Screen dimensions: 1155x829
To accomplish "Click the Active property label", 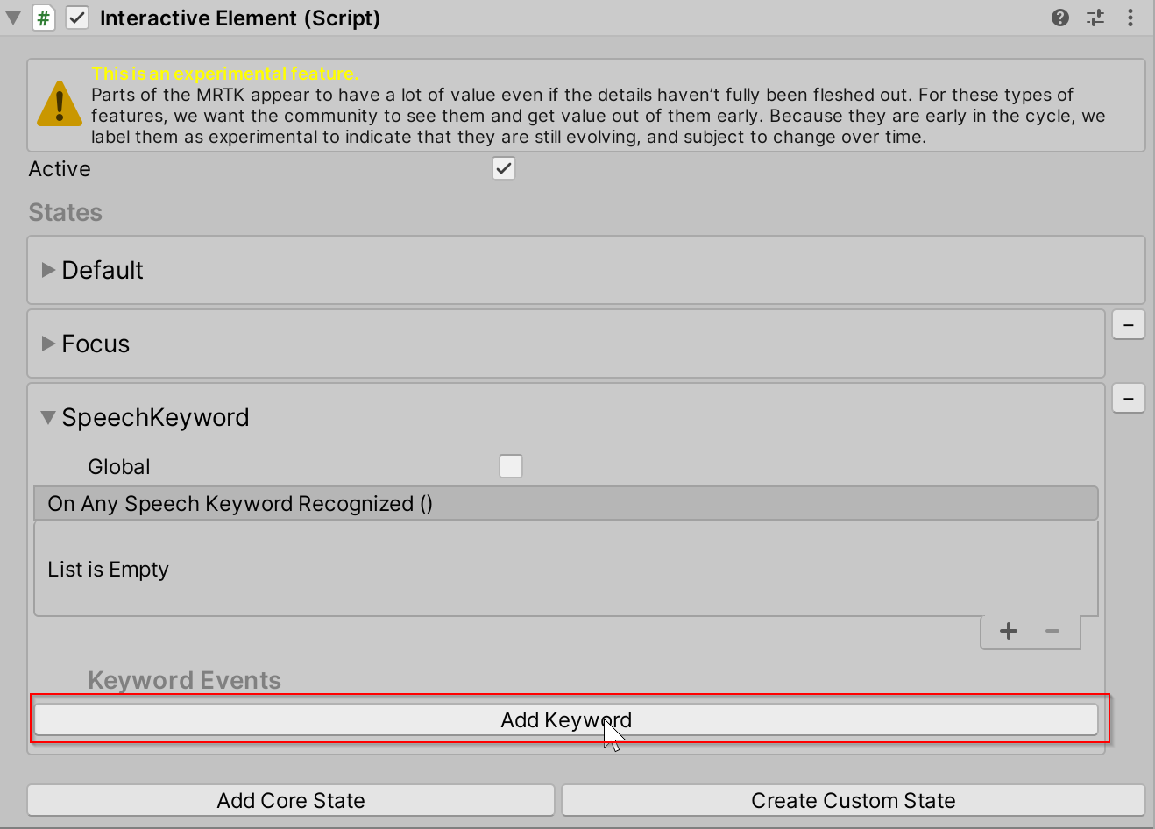I will (60, 168).
